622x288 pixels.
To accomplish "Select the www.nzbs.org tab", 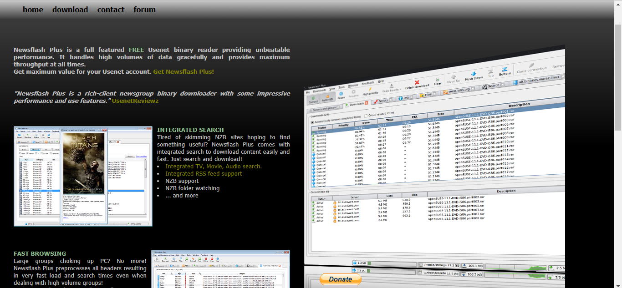I will point(459,90).
